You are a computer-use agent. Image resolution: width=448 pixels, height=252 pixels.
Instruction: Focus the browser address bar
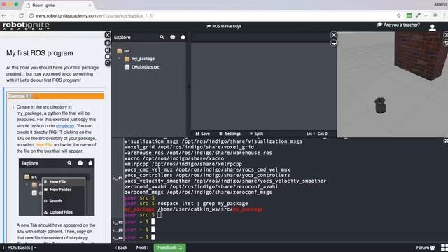click(x=211, y=15)
